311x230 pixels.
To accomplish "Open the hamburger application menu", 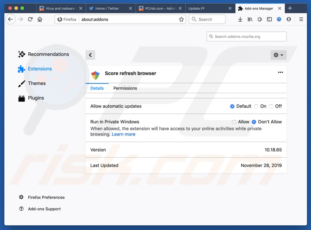I will coord(301,19).
